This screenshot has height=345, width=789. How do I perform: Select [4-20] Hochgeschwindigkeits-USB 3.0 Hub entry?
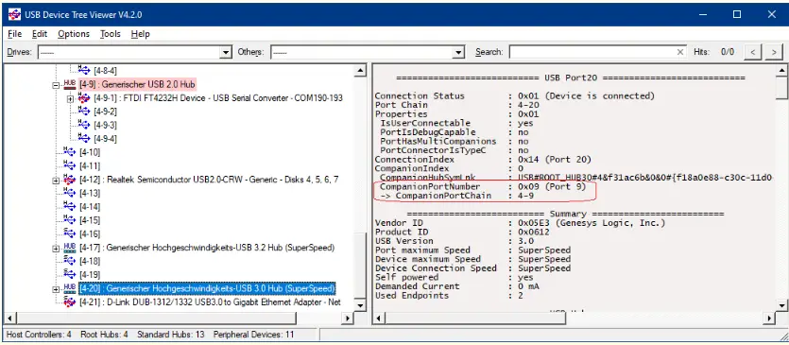tap(207, 288)
